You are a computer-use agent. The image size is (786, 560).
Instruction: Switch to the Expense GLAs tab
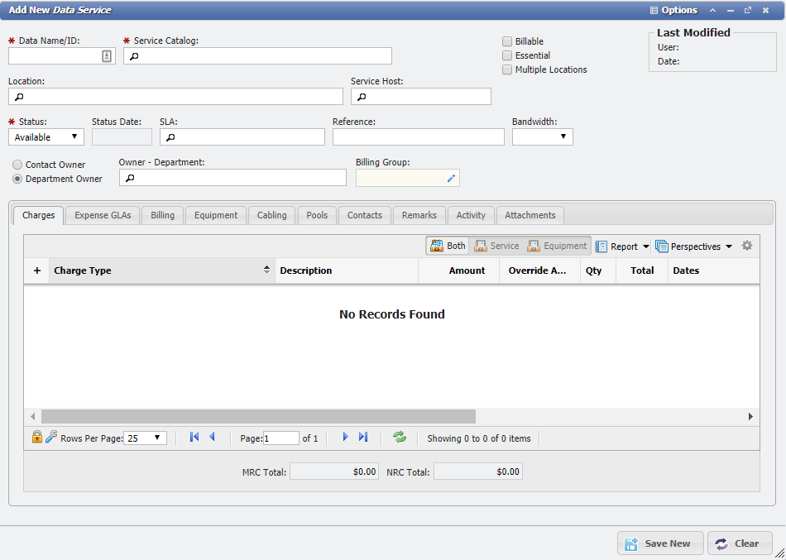(x=103, y=215)
